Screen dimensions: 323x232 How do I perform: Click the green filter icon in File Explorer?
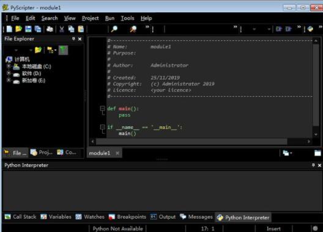click(63, 50)
